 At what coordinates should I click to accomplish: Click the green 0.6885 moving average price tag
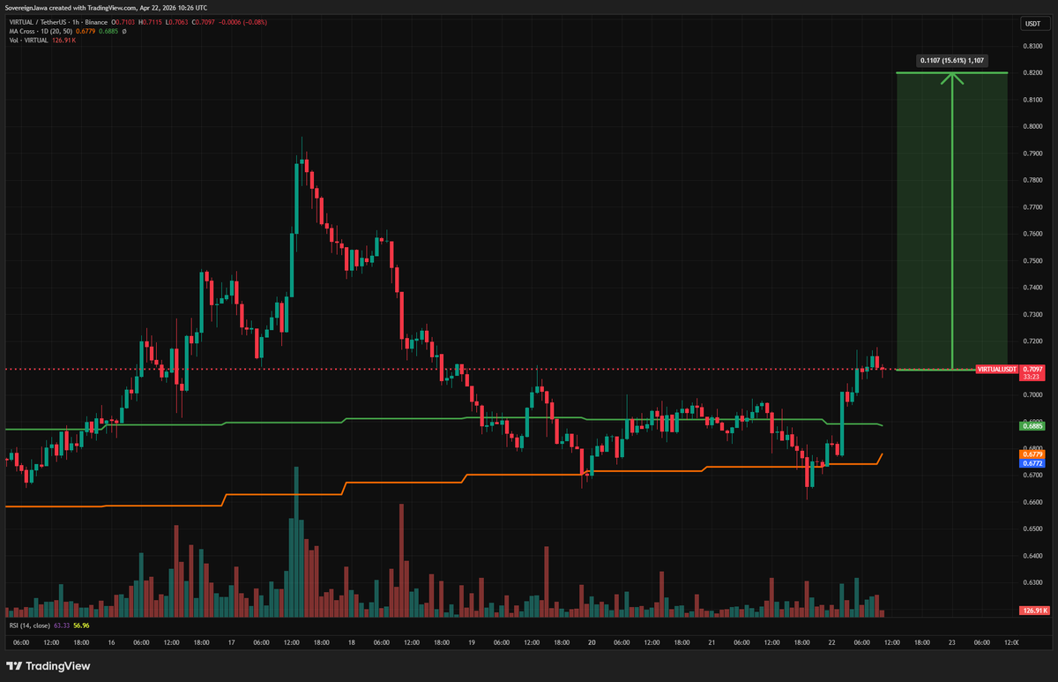coord(1032,425)
